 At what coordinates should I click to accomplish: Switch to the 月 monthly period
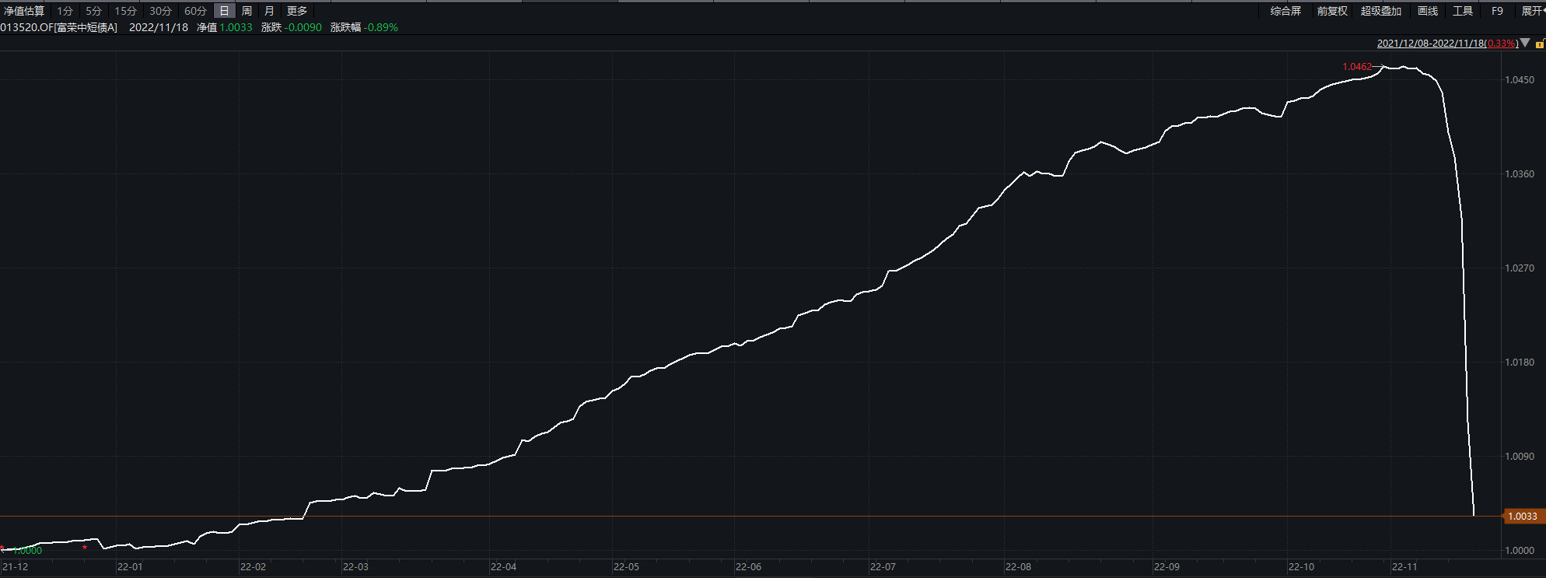click(269, 11)
